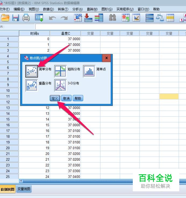Image resolution: width=186 pixels, height=198 pixels.
Task: Open data document folder icon
Action: tap(5, 18)
